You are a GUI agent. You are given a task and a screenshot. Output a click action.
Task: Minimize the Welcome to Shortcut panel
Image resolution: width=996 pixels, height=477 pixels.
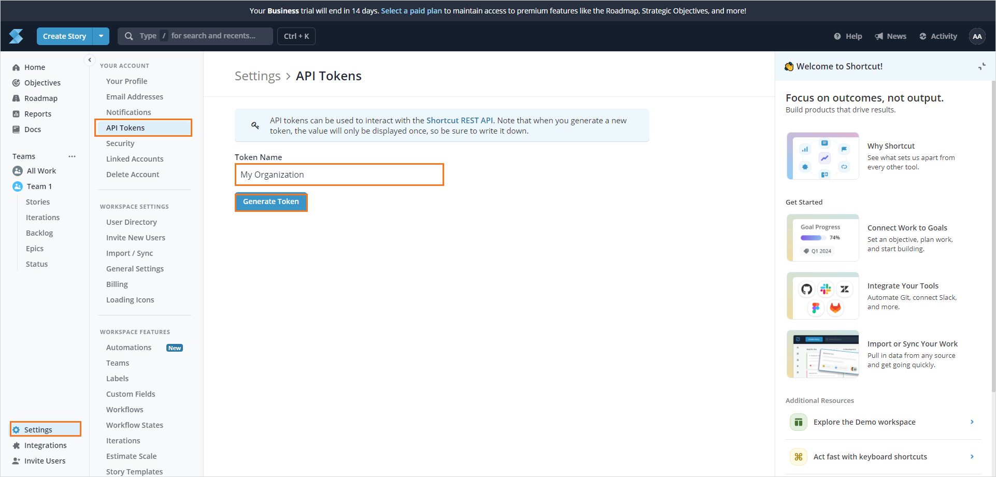[x=981, y=66]
